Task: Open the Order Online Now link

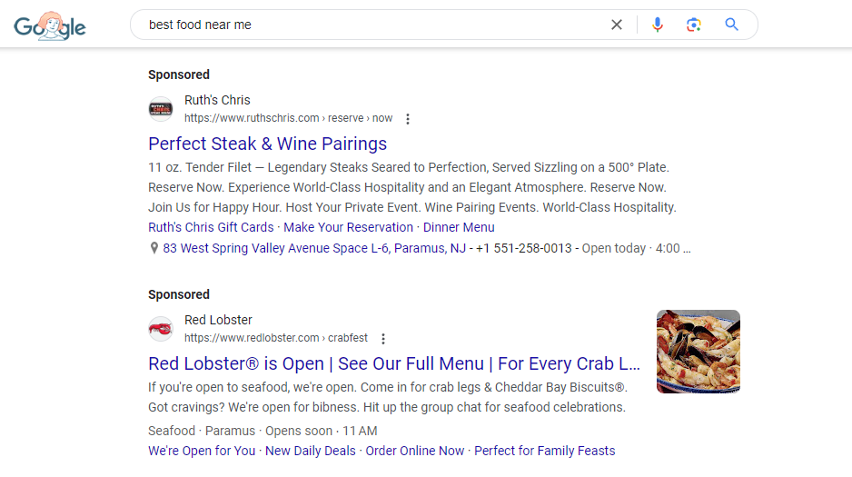Action: [414, 451]
